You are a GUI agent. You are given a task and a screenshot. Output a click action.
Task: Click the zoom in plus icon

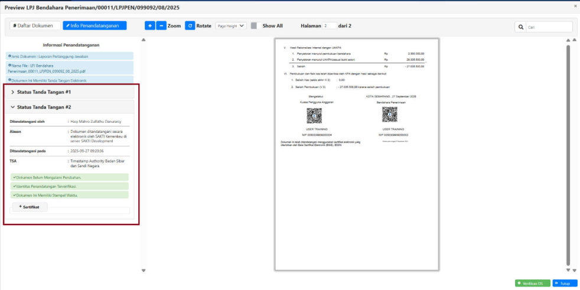pos(150,26)
